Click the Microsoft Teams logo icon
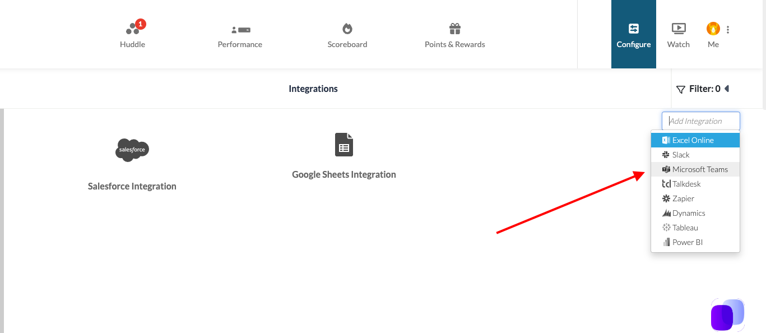Image resolution: width=766 pixels, height=333 pixels. (666, 169)
